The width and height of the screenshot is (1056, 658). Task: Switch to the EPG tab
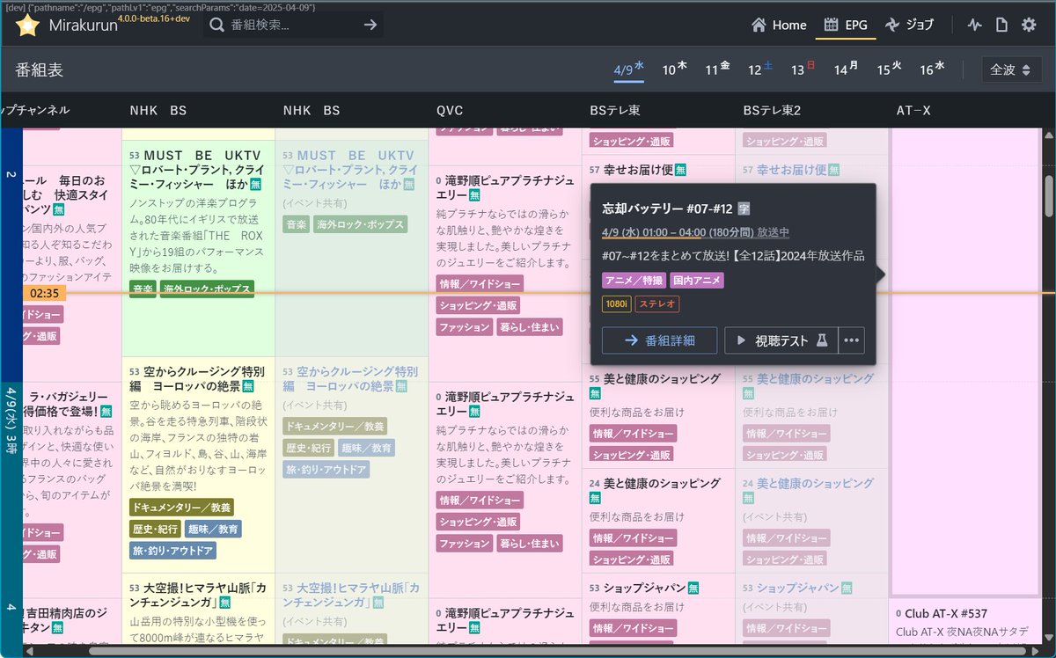(846, 25)
